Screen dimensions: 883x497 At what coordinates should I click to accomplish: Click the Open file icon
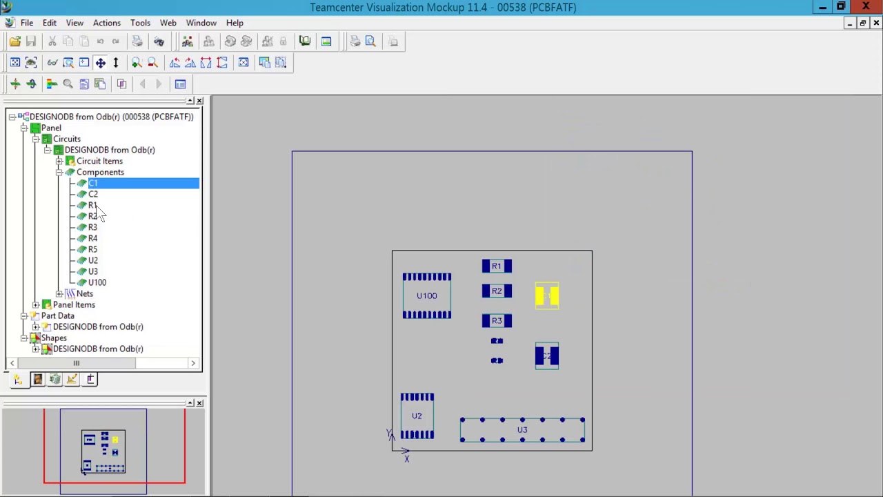(14, 41)
